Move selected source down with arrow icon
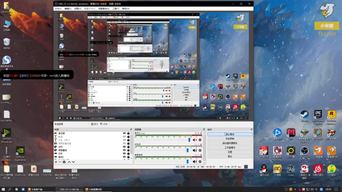The height and width of the screenshot is (192, 342). click(73, 162)
